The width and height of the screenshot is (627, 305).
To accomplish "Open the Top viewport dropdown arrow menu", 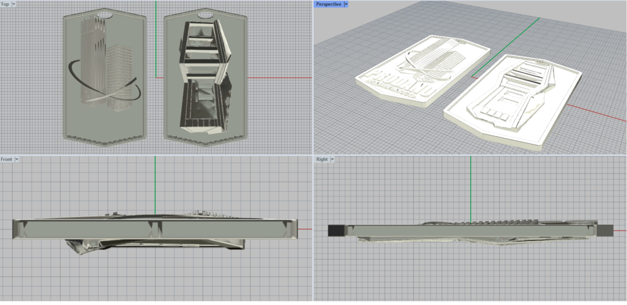I will coord(13,4).
